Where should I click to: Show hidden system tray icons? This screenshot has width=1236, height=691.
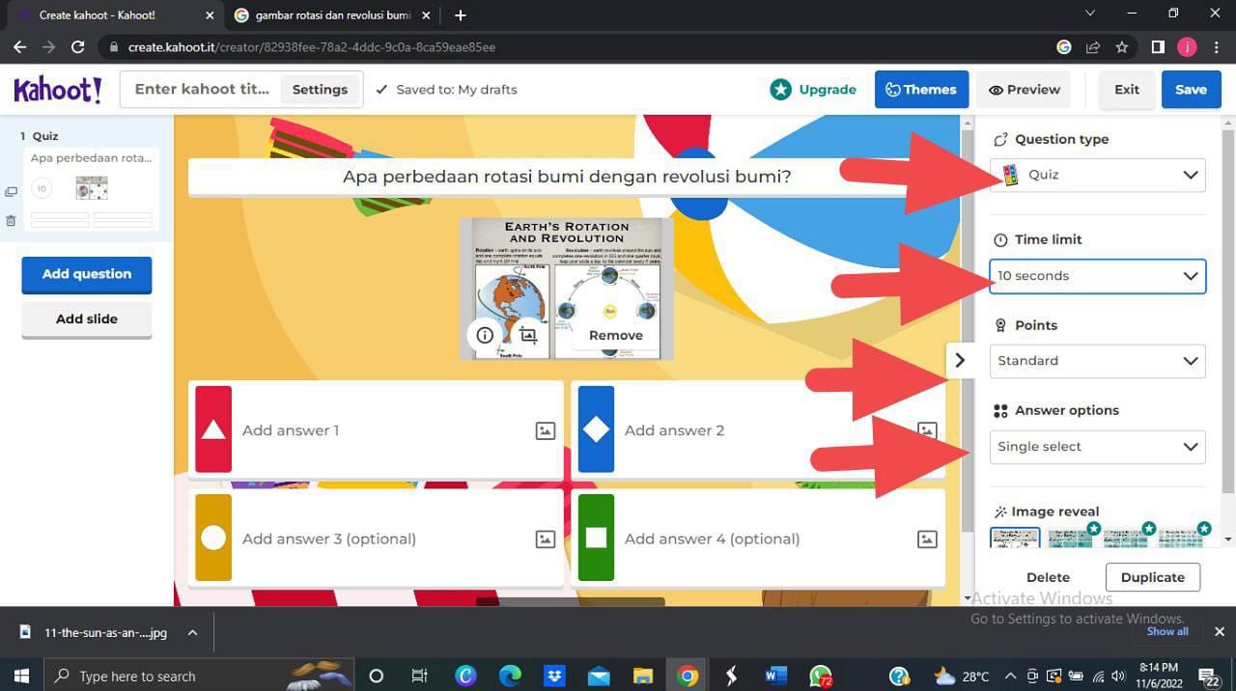click(x=1010, y=676)
